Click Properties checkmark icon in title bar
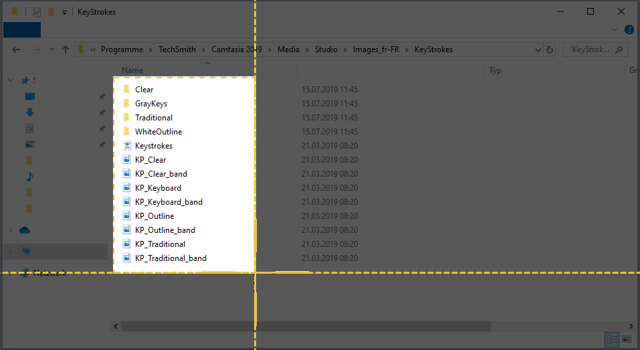The image size is (640, 350). 37,12
